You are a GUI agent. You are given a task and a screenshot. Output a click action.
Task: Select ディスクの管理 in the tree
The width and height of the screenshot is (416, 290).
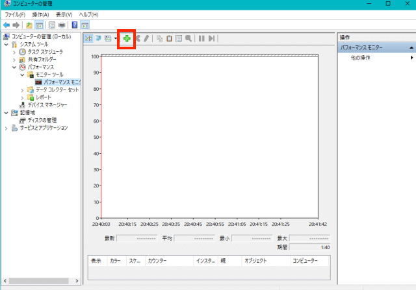42,120
